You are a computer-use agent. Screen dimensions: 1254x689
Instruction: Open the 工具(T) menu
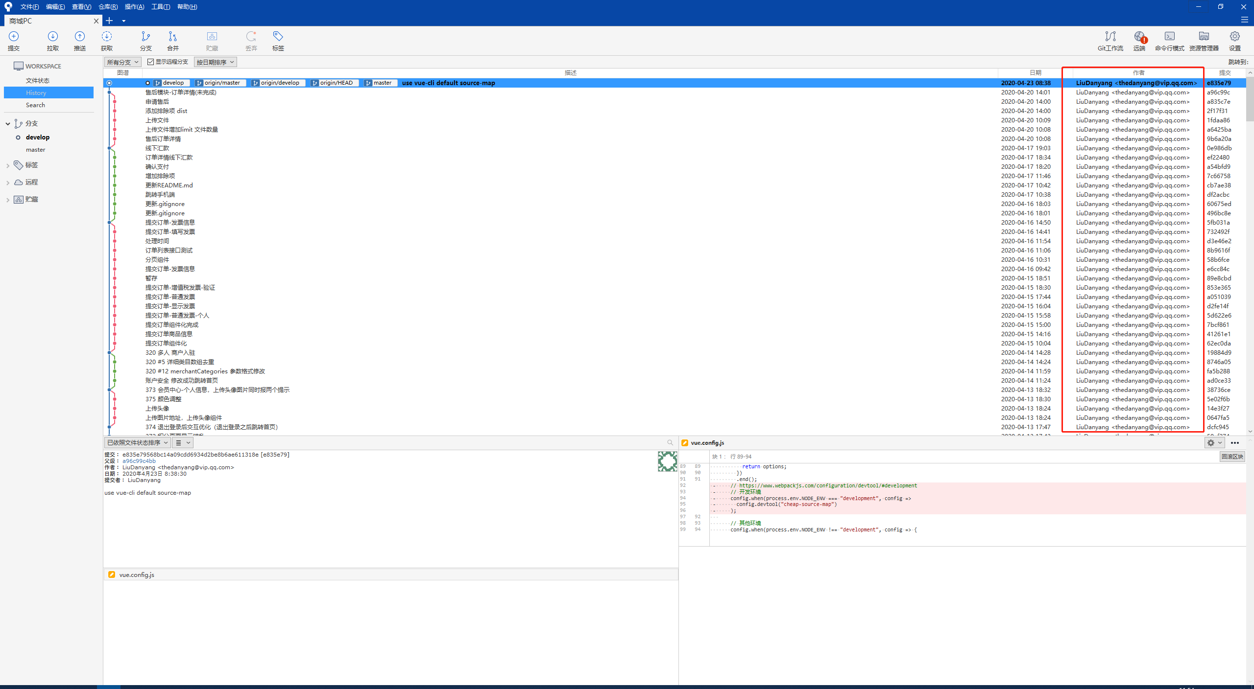160,6
